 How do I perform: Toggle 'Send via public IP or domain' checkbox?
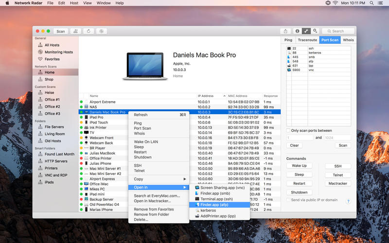pos(288,200)
